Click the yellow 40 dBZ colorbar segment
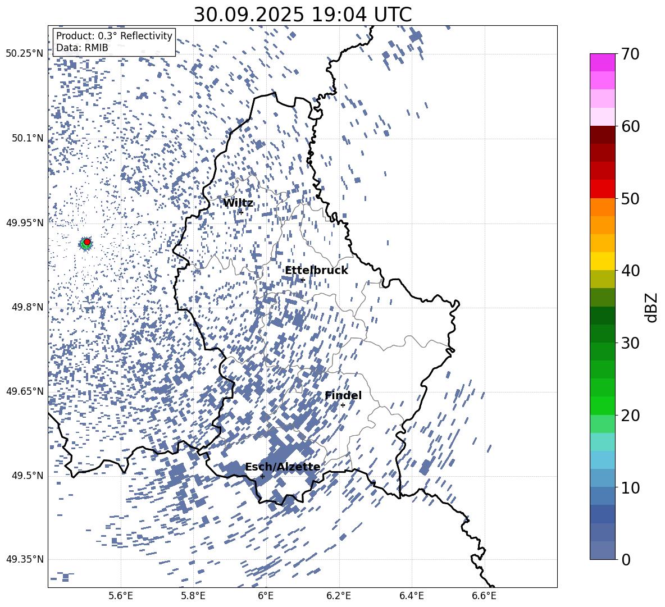Screen dimensions: 665x607 602,261
